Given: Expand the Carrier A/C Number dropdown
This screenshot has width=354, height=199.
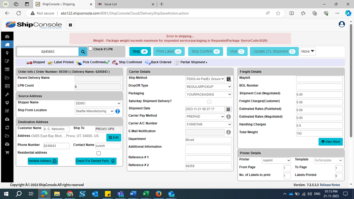Looking at the screenshot, I should 208,124.
